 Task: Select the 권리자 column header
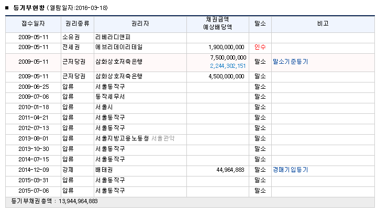coord(140,23)
